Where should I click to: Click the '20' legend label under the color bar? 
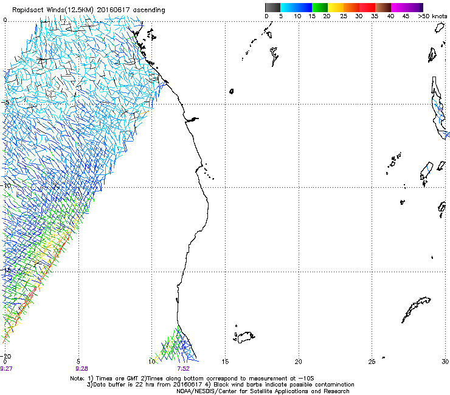pos(327,16)
